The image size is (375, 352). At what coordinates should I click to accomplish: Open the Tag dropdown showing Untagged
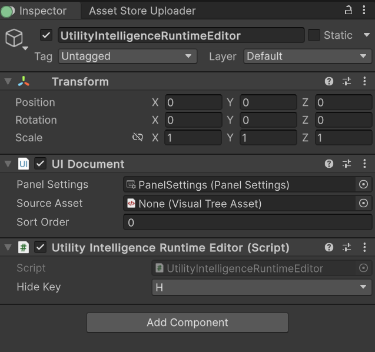click(128, 57)
